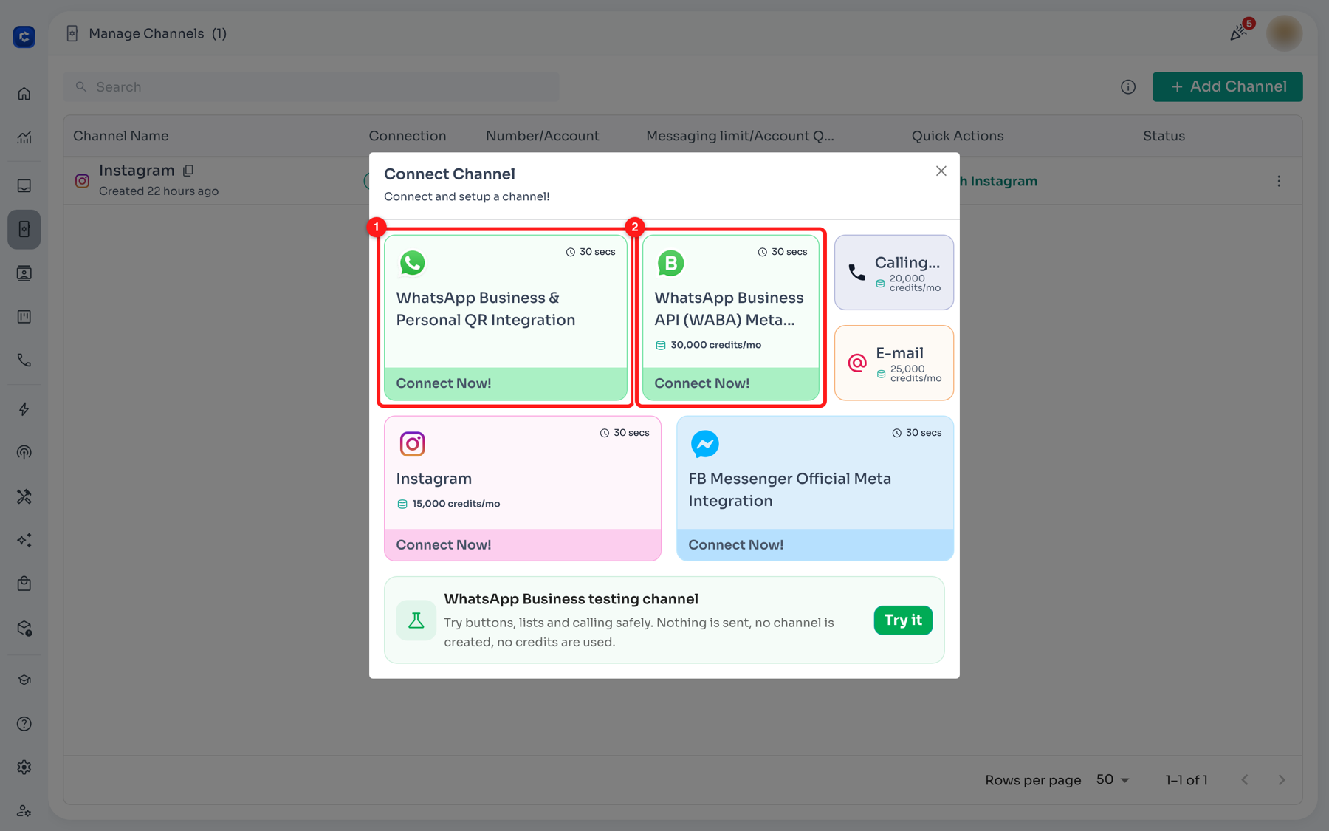Click the WhatsApp Business B logo on the WABA card
Image resolution: width=1329 pixels, height=831 pixels.
(670, 263)
